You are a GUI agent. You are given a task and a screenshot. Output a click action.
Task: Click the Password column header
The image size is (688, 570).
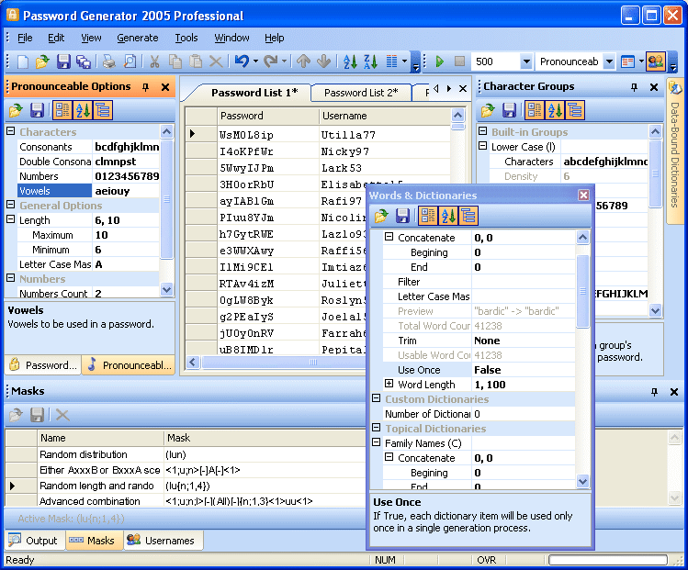pyautogui.click(x=268, y=116)
